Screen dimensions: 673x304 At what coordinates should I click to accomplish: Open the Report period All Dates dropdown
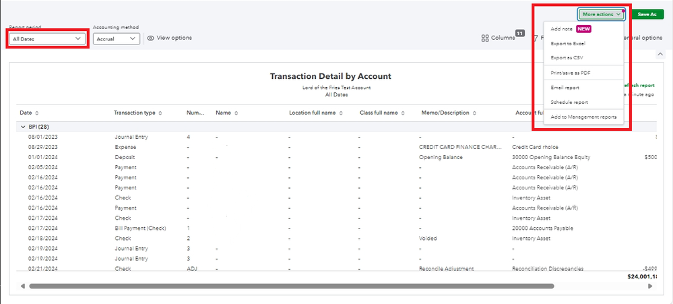point(46,38)
